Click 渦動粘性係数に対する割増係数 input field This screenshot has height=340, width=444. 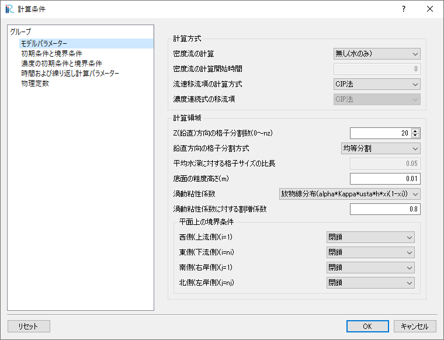[x=385, y=209]
